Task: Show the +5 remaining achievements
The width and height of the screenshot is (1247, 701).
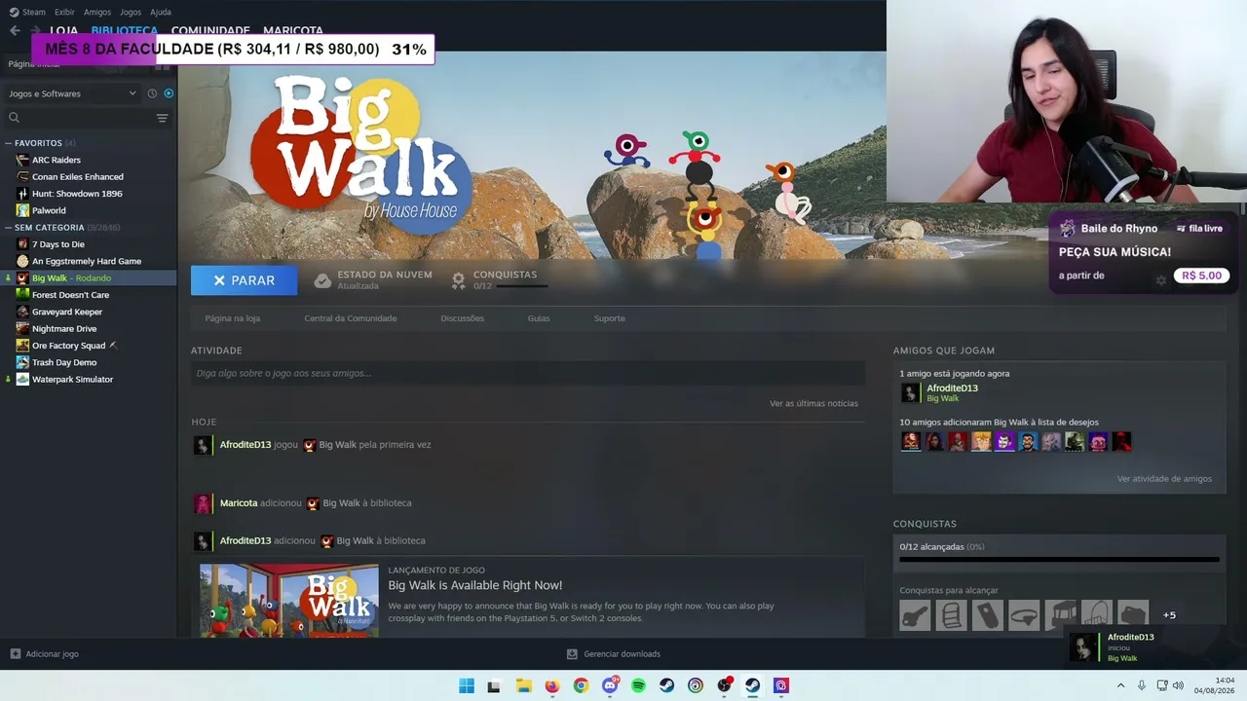Action: tap(1169, 615)
